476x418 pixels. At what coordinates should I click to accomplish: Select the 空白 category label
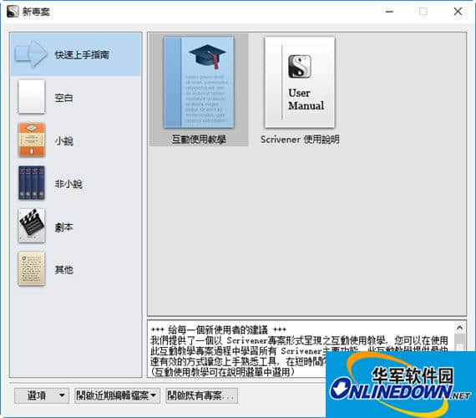click(x=63, y=98)
